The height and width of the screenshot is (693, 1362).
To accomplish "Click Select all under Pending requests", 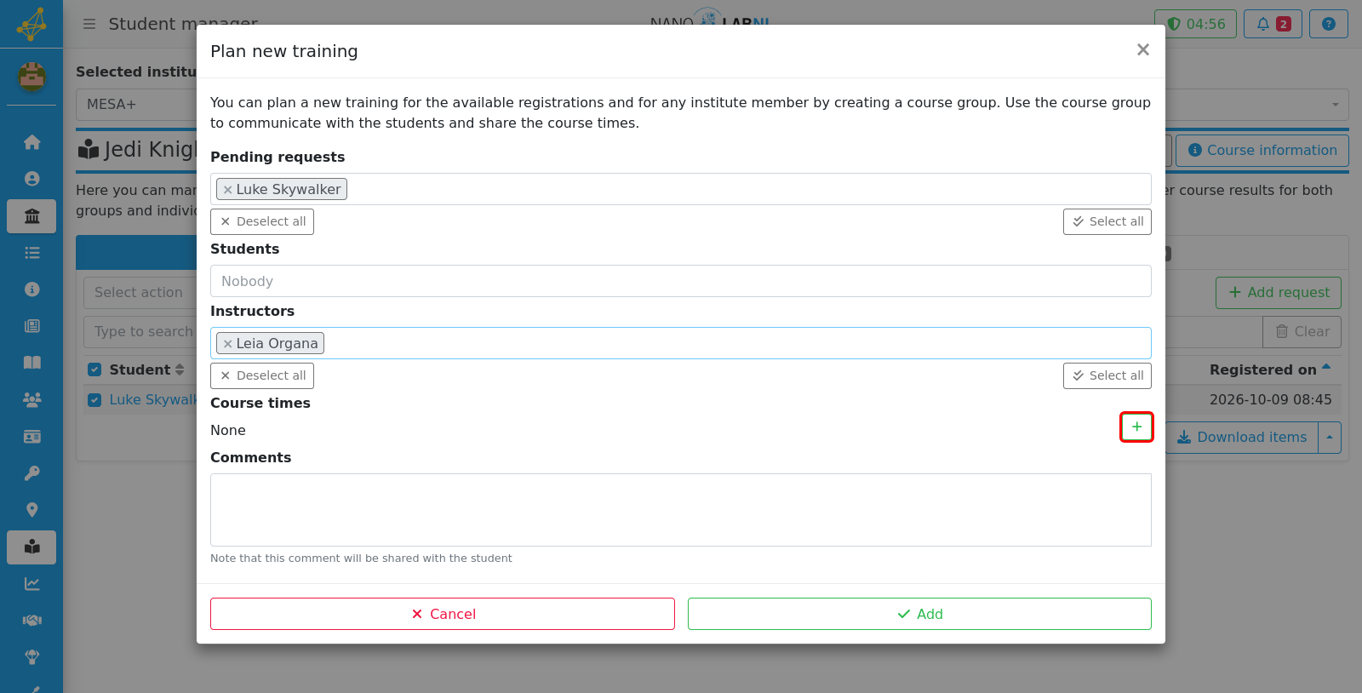I will 1107,221.
